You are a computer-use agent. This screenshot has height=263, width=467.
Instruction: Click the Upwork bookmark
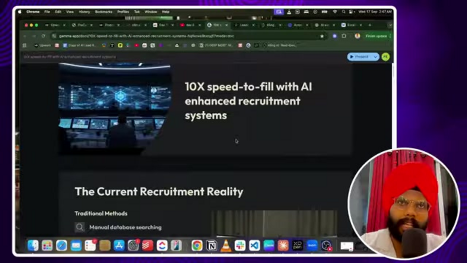[x=42, y=45]
